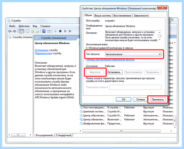This screenshot has width=184, height=149.
Task: Switch to the Зависимости tab
Action: coord(141,16)
